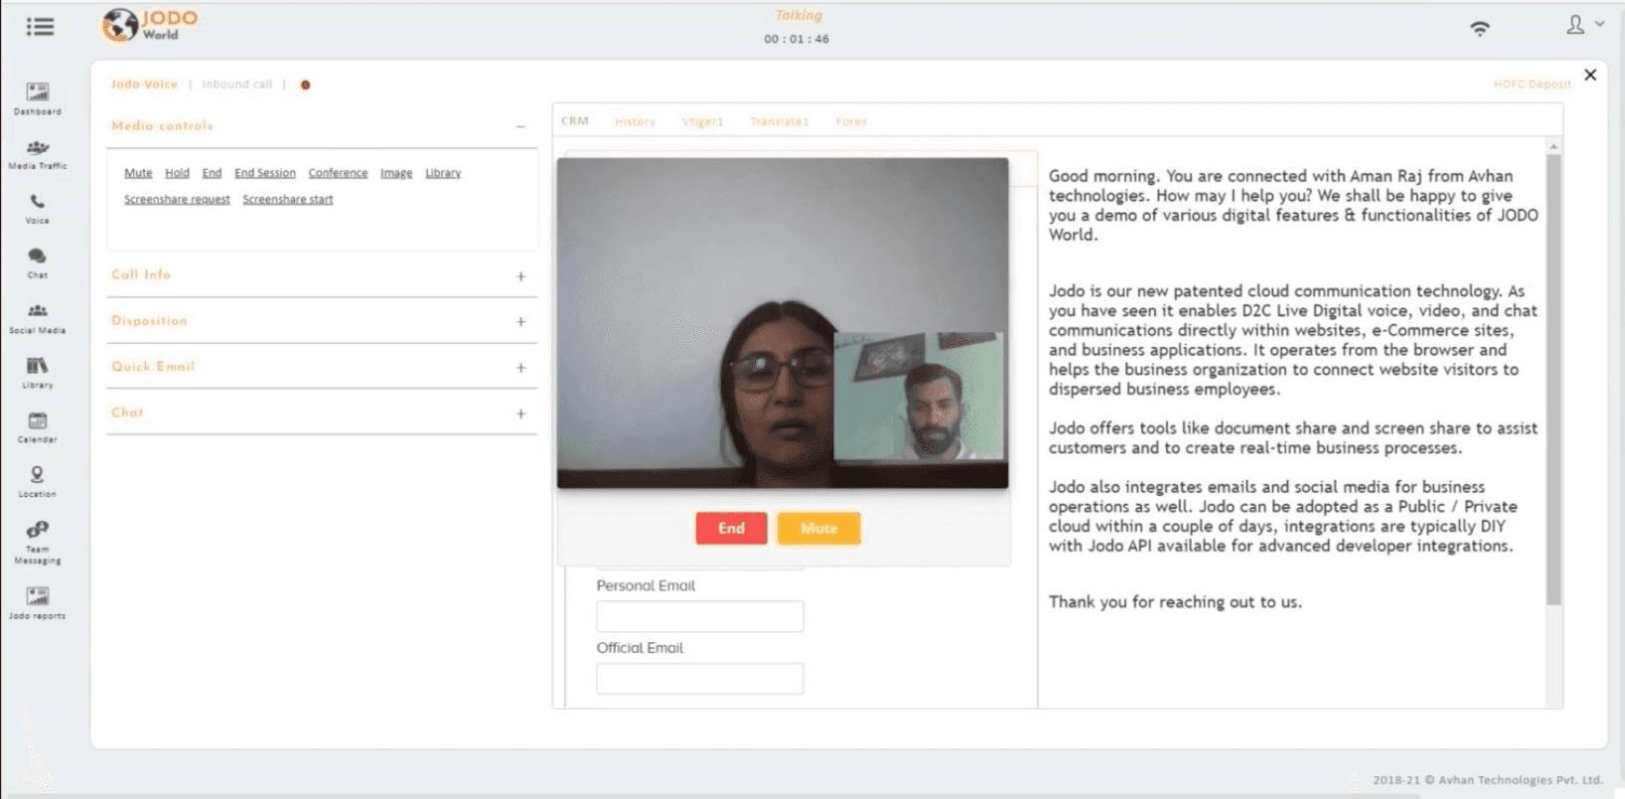Screen dimensions: 1625x799
Task: Click the Official Email input field
Action: [700, 679]
